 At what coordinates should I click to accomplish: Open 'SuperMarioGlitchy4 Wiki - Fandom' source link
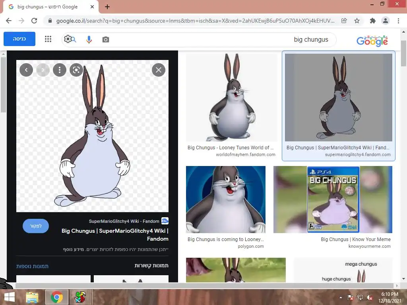tap(124, 221)
